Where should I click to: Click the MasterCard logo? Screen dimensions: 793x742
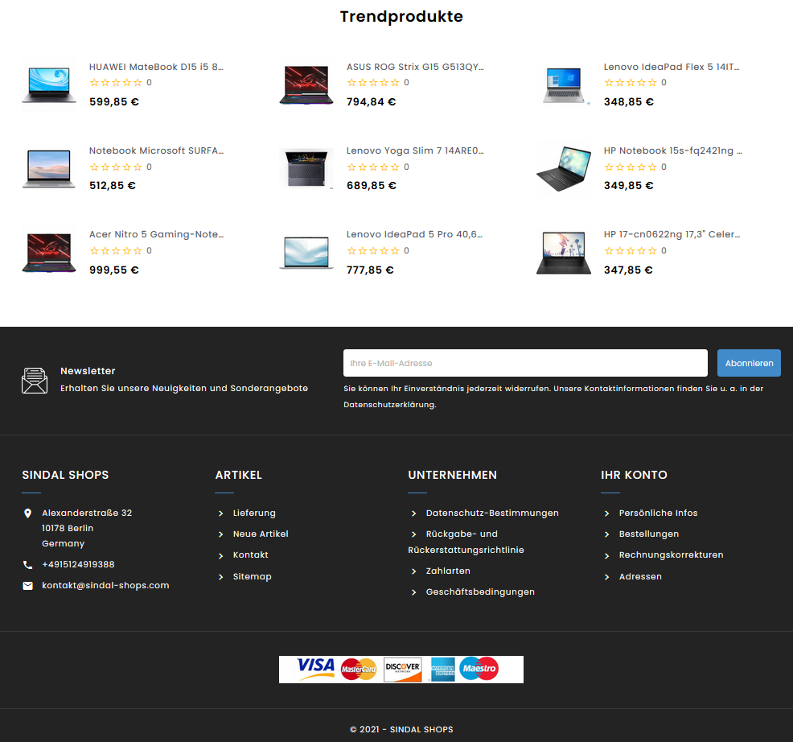(x=359, y=669)
